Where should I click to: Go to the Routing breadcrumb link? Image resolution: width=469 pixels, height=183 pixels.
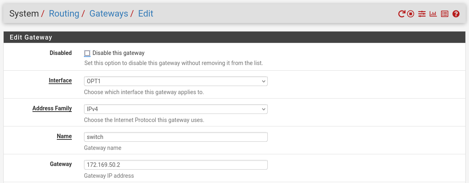pyautogui.click(x=64, y=14)
